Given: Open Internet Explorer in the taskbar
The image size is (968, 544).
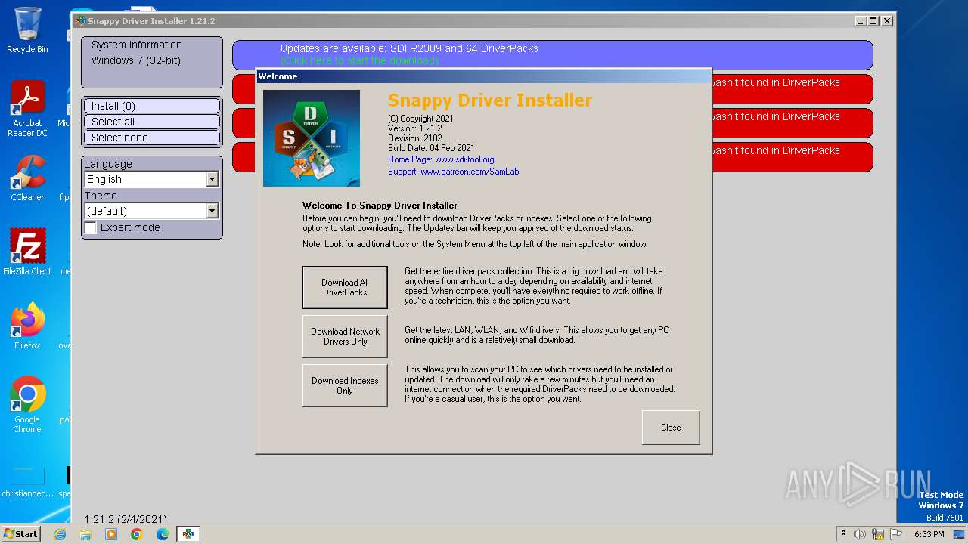Looking at the screenshot, I should 60,534.
